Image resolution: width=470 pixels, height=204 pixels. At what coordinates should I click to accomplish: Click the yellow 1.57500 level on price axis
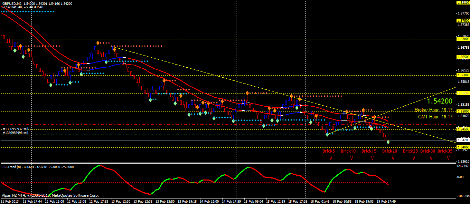pyautogui.click(x=463, y=21)
